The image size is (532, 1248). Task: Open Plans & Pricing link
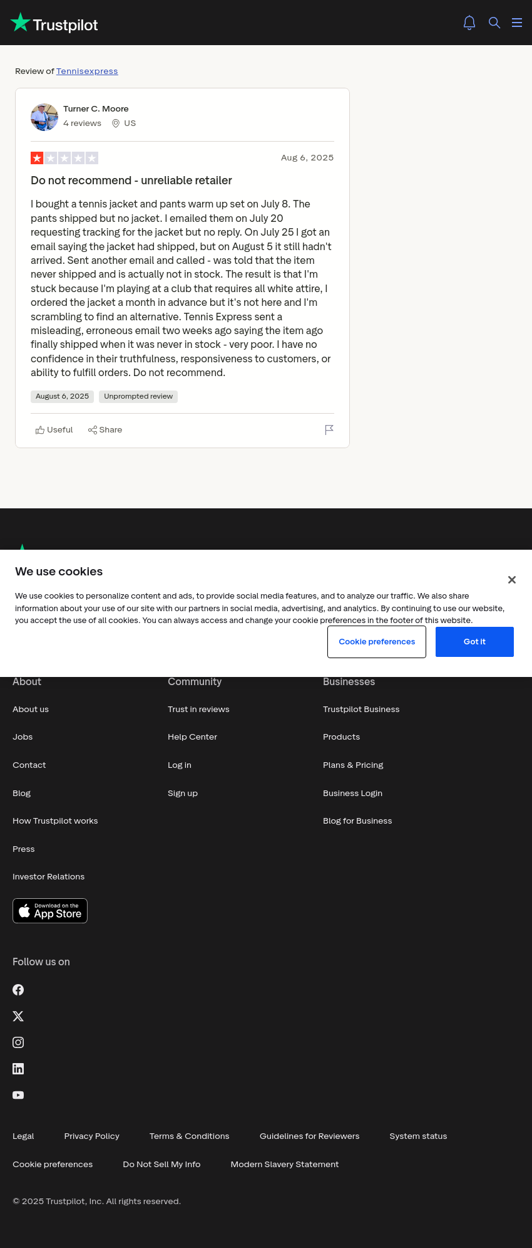point(353,765)
